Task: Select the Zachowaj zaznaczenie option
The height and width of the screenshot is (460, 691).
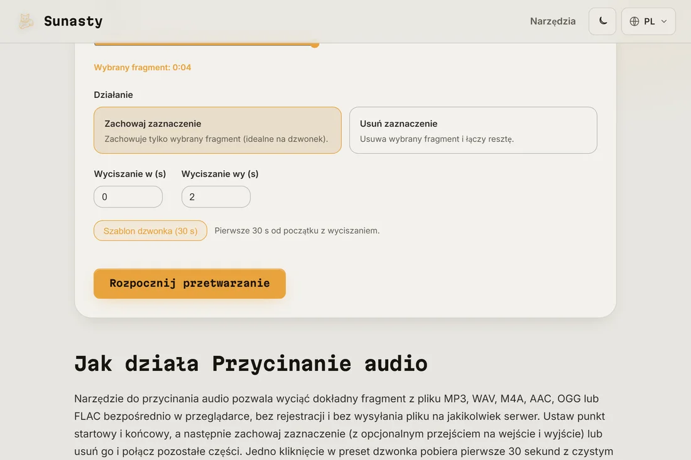Action: (218, 131)
